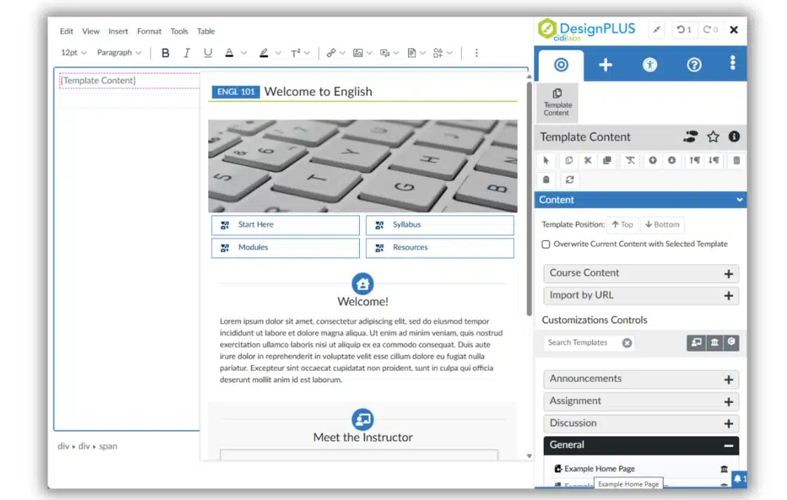This screenshot has height=500, width=787.
Task: Open the add content plus tab icon
Action: (x=605, y=64)
